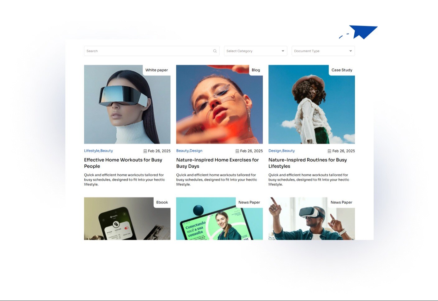Select the News Paper badge on middle card
Image resolution: width=438 pixels, height=301 pixels.
pyautogui.click(x=249, y=202)
